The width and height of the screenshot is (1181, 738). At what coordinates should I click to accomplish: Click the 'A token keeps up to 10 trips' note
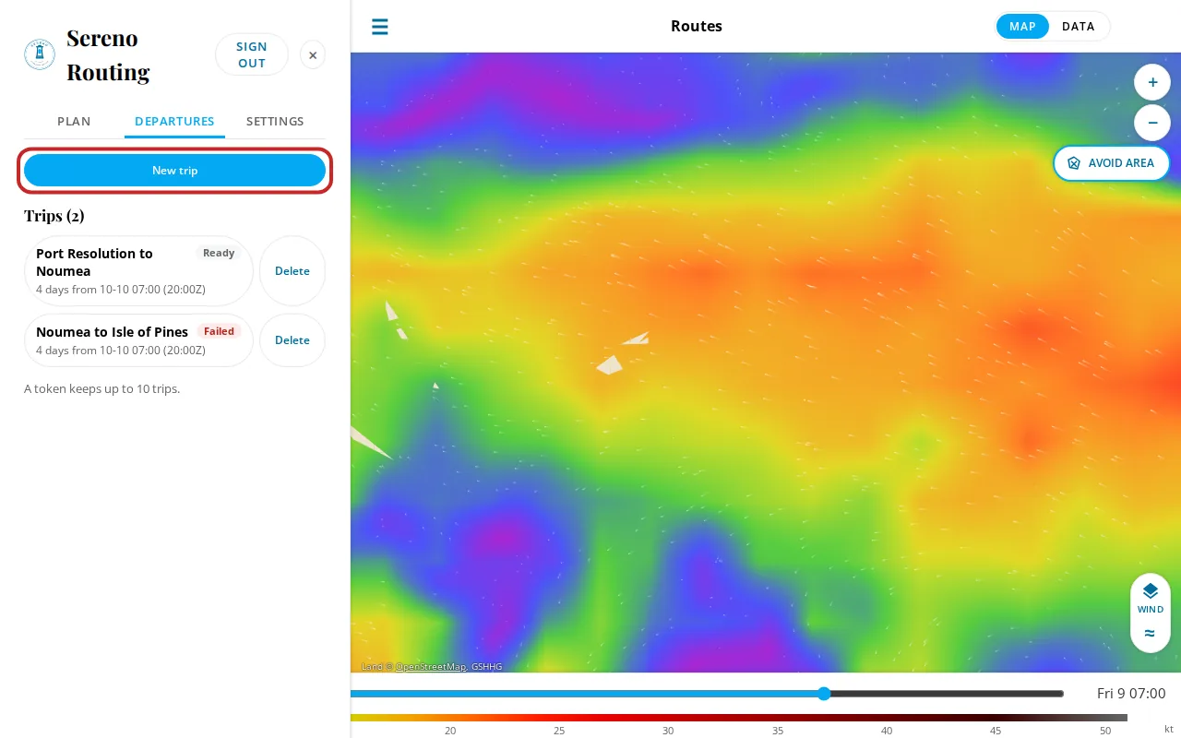pos(102,389)
